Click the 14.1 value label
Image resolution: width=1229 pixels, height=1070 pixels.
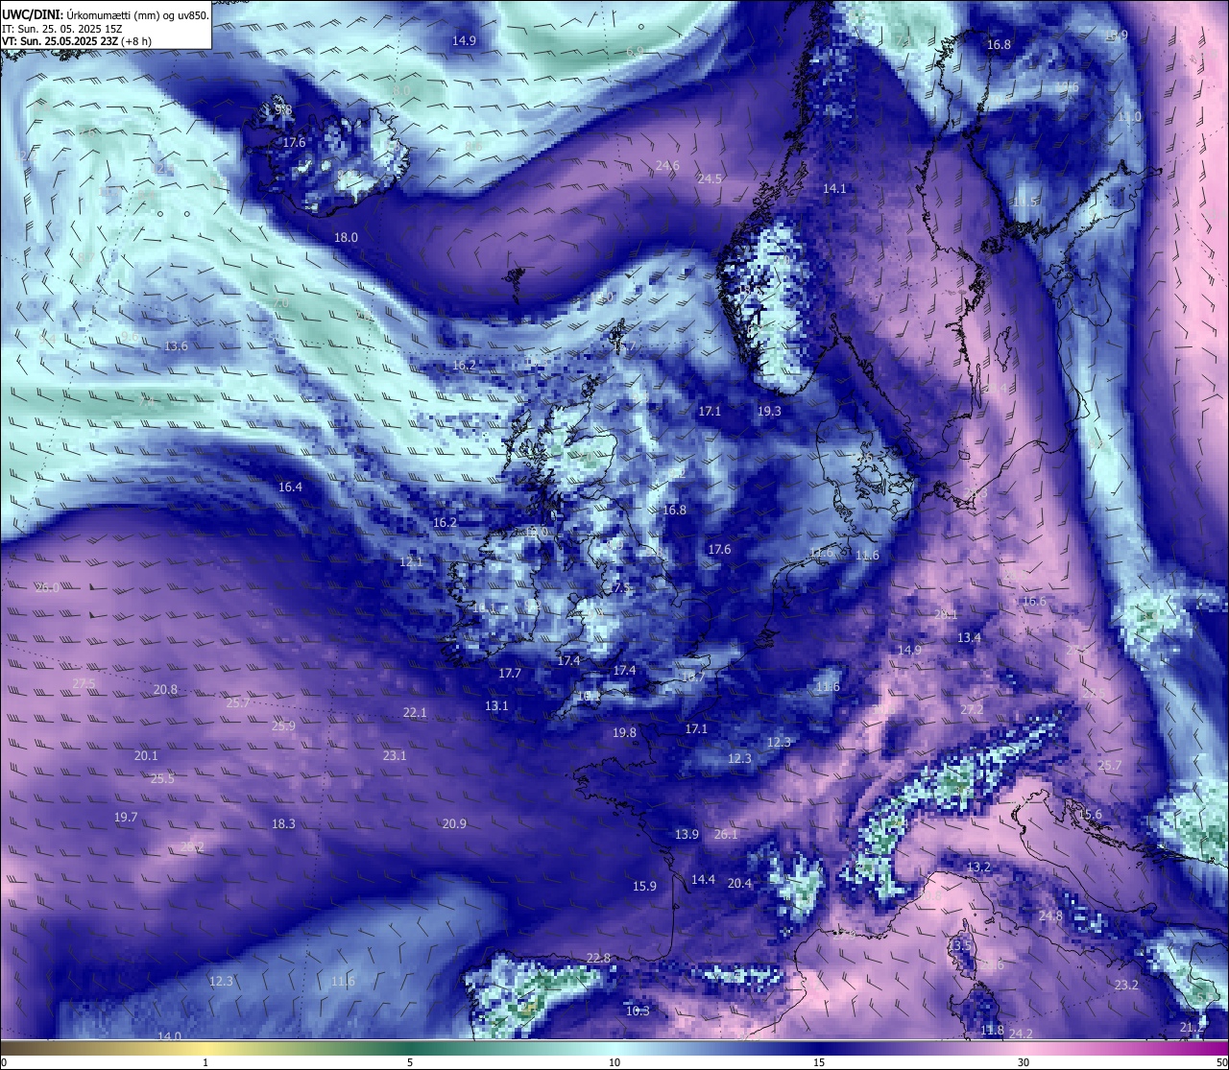click(834, 188)
